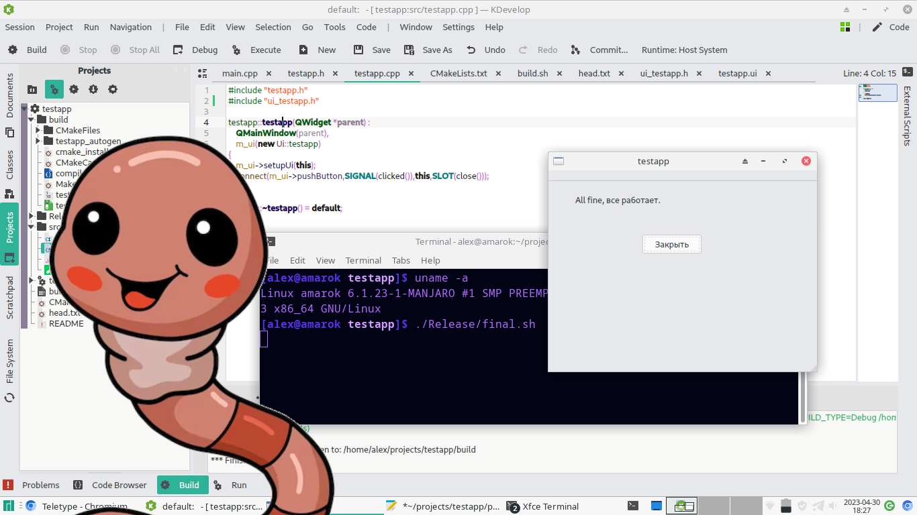Switch to the main.cpp tab

point(240,74)
